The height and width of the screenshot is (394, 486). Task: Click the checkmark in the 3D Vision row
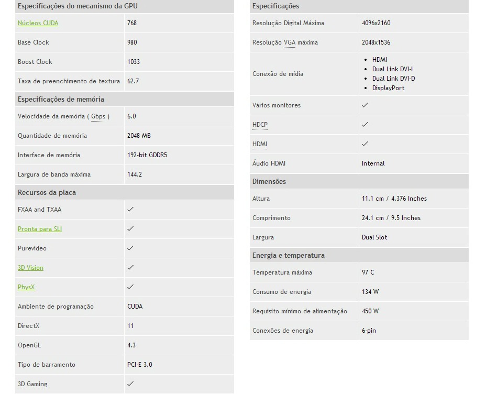click(x=130, y=268)
